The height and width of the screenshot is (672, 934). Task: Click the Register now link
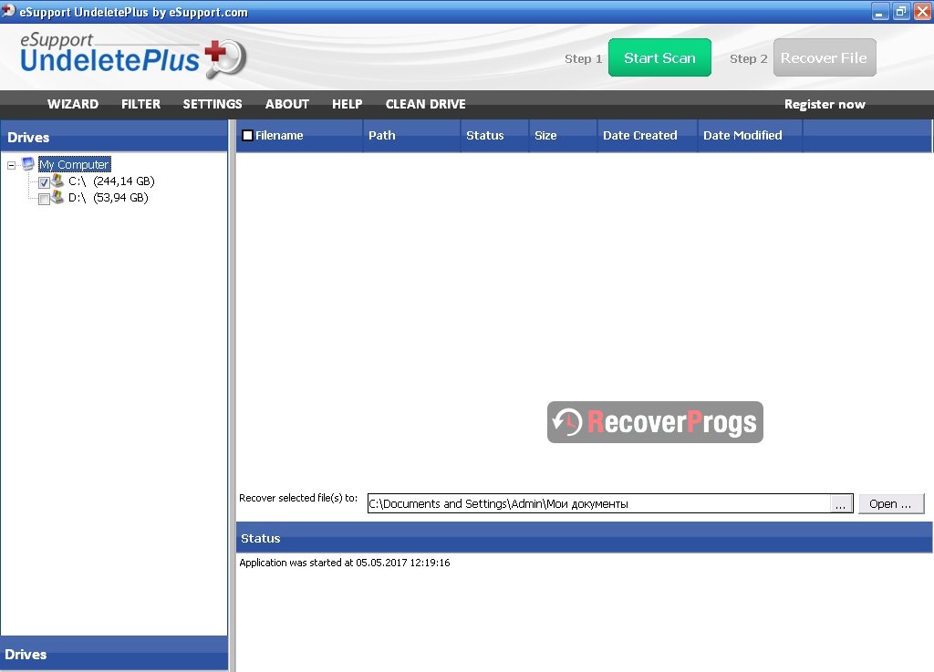coord(825,104)
